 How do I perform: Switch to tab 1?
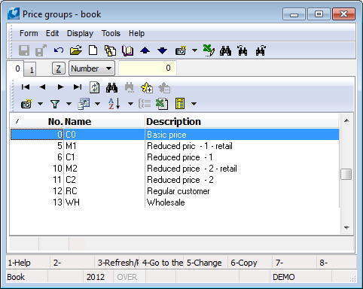31,69
